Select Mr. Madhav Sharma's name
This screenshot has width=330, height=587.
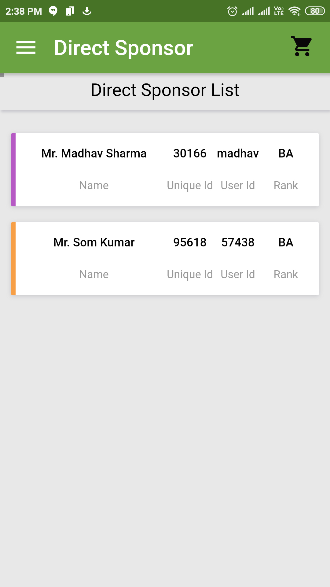[x=94, y=153]
